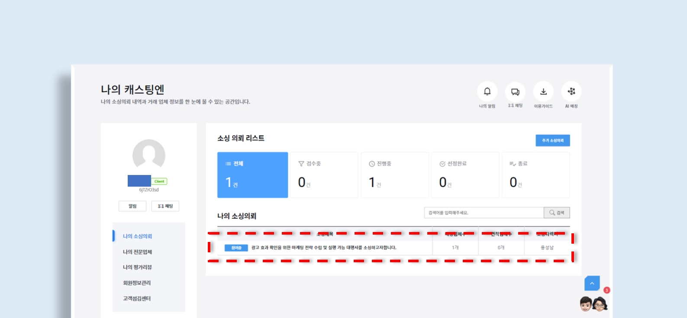This screenshot has width=687, height=318.
Task: Click the 추가 소싱의뢰 button
Action: [552, 140]
